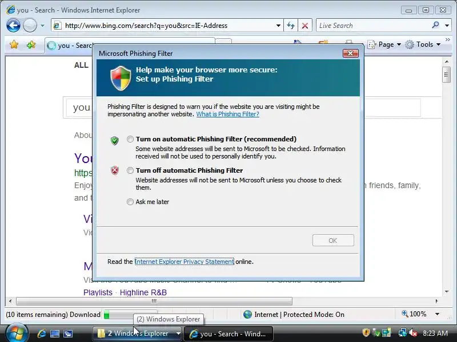Click the colored blocks tray icon
This screenshot has height=342, width=457.
387,332
